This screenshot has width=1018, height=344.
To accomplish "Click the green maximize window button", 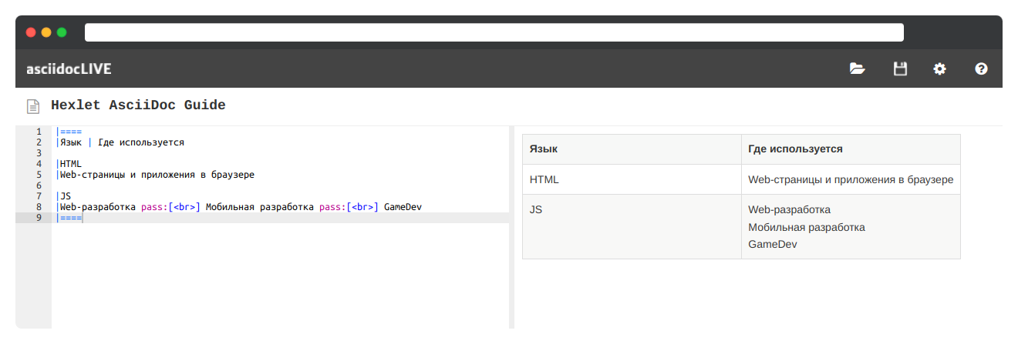I will pos(62,32).
